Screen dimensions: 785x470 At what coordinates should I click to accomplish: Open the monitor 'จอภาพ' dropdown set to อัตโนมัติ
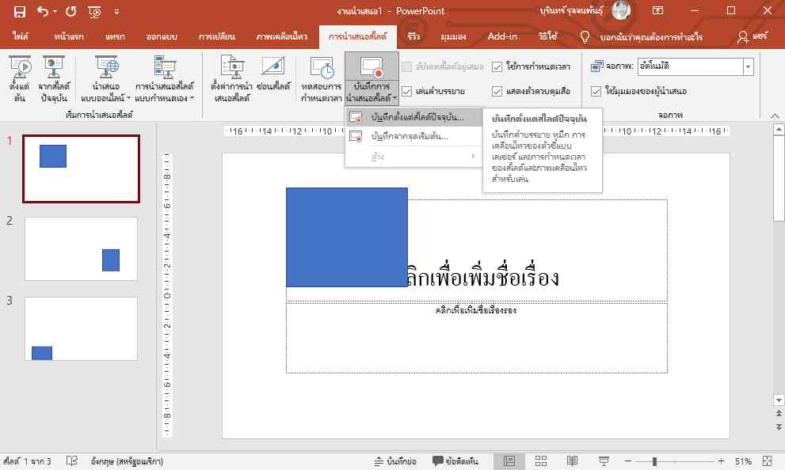click(x=748, y=67)
